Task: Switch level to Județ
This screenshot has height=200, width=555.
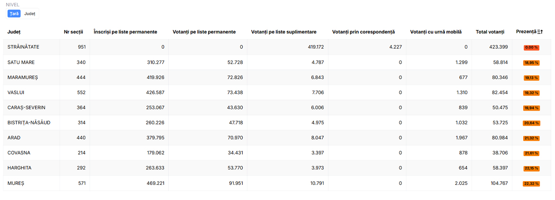Action: tap(30, 14)
